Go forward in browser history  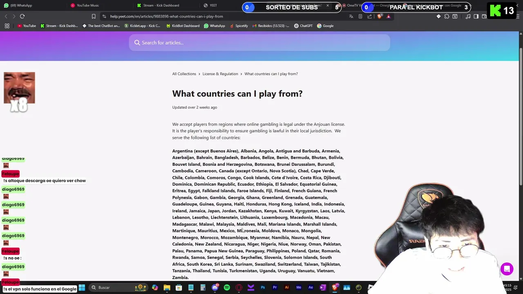pos(14,16)
